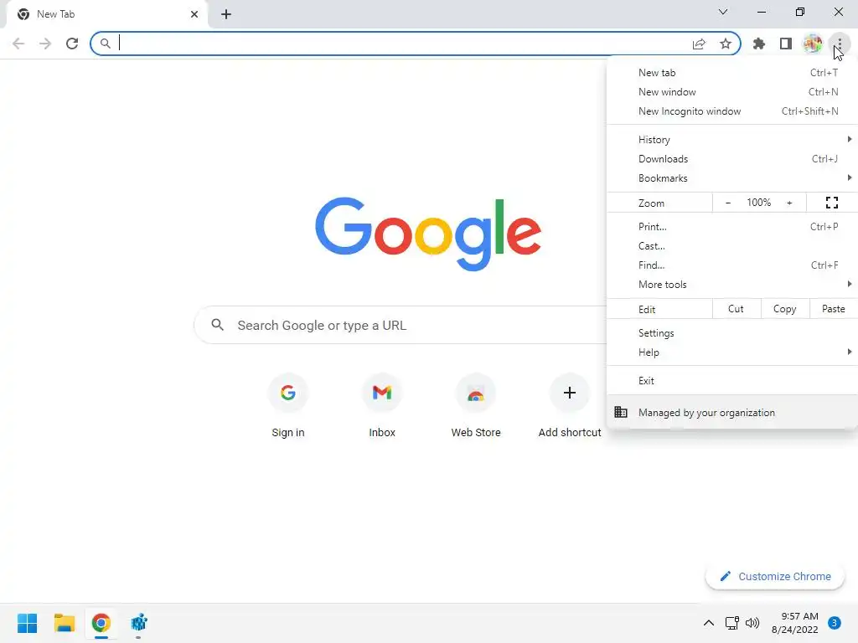Viewport: 858px width, 643px height.
Task: Click Customize Chrome button
Action: tap(775, 576)
